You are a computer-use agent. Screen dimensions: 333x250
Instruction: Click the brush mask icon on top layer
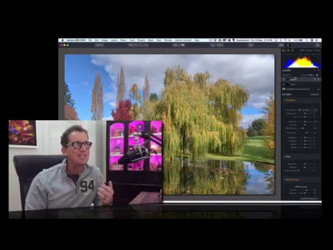pyautogui.click(x=315, y=79)
